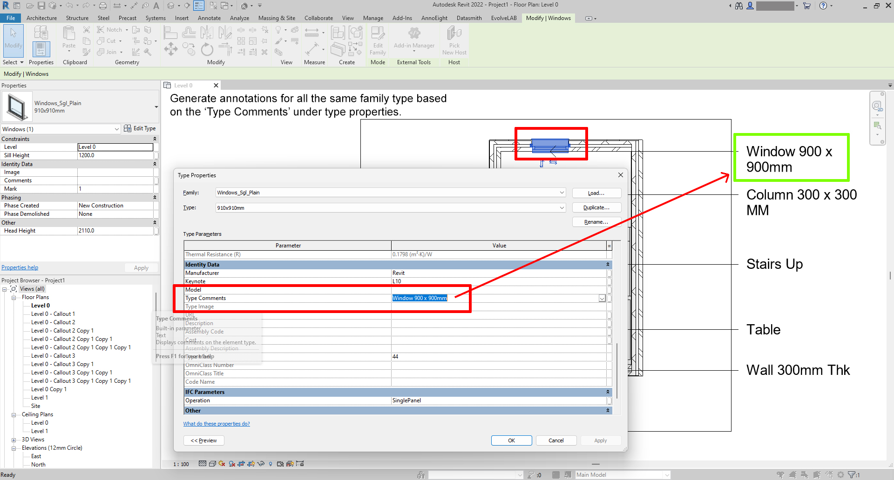This screenshot has height=480, width=894.
Task: Open the default 3D view
Action: [x=171, y=6]
